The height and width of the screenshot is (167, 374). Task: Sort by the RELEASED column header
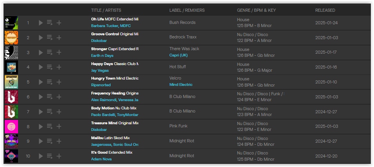click(x=325, y=10)
